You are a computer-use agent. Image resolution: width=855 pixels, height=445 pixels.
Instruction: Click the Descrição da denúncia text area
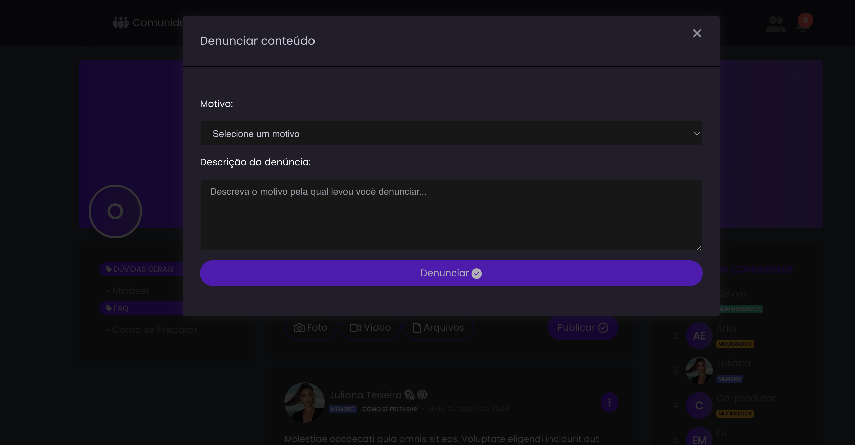click(x=451, y=215)
